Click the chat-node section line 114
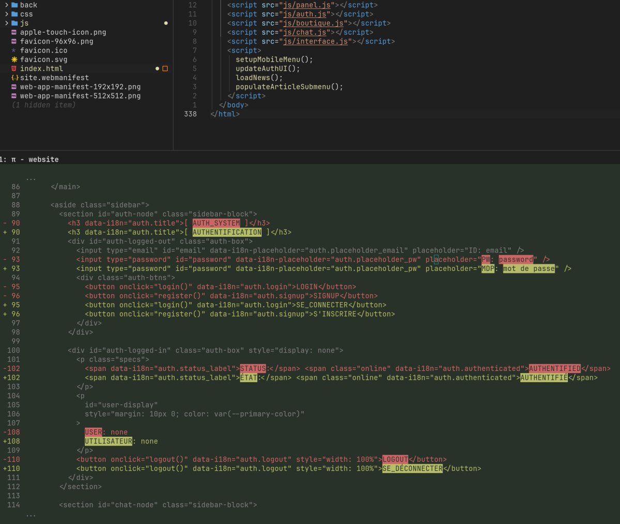620x524 pixels. click(158, 505)
